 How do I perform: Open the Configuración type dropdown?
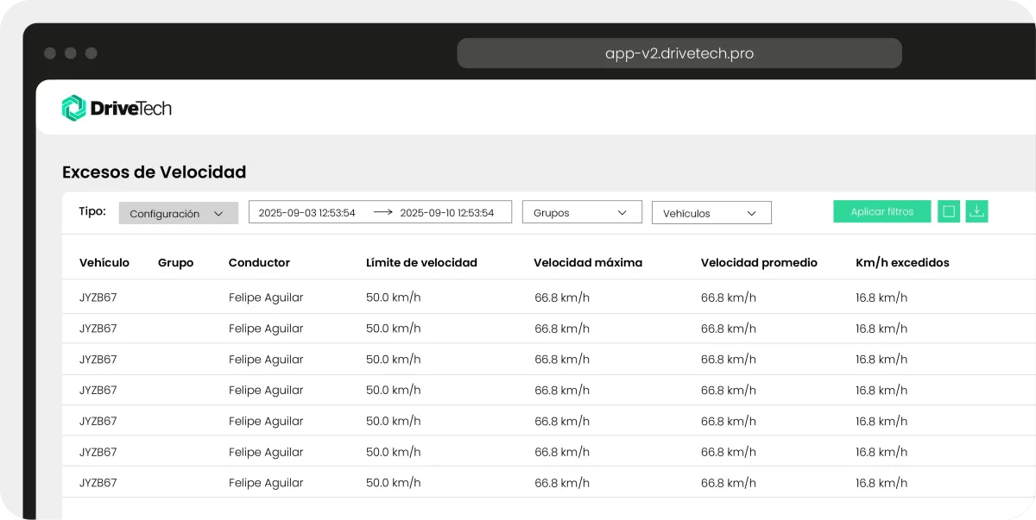tap(178, 214)
